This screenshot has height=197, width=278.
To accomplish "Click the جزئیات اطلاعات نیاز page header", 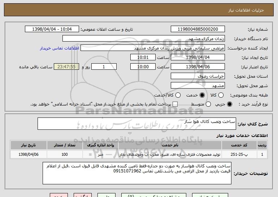I will point(246,10).
